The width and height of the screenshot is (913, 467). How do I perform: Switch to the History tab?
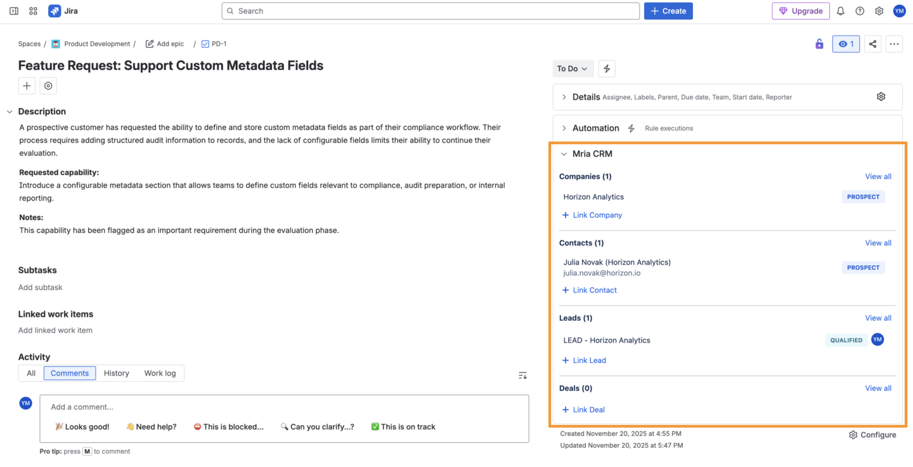116,373
